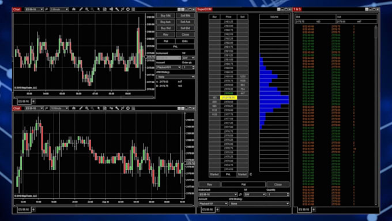Open Chart Trader ATM Strategy dropdown
Viewport: 392px width, 221px height.
pos(175,77)
